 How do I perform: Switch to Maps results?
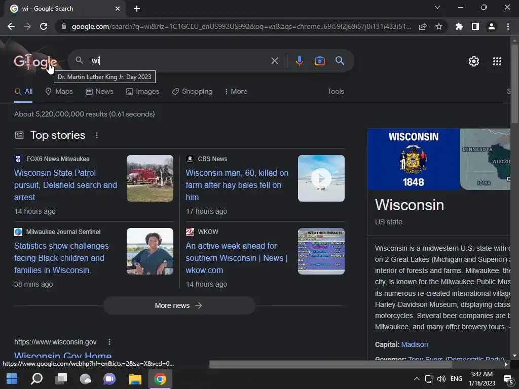tap(59, 92)
